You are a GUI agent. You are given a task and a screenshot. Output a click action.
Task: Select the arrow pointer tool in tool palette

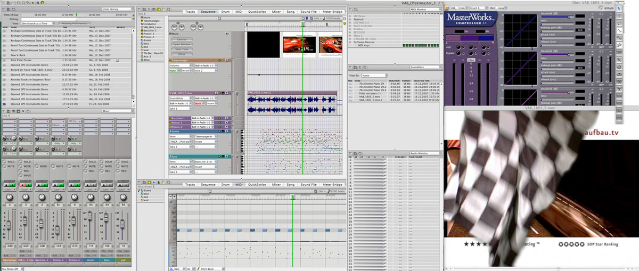(x=619, y=9)
